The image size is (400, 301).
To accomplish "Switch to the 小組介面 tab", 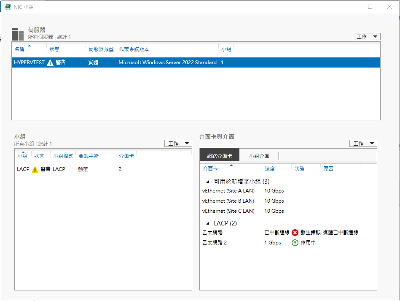I will point(259,156).
